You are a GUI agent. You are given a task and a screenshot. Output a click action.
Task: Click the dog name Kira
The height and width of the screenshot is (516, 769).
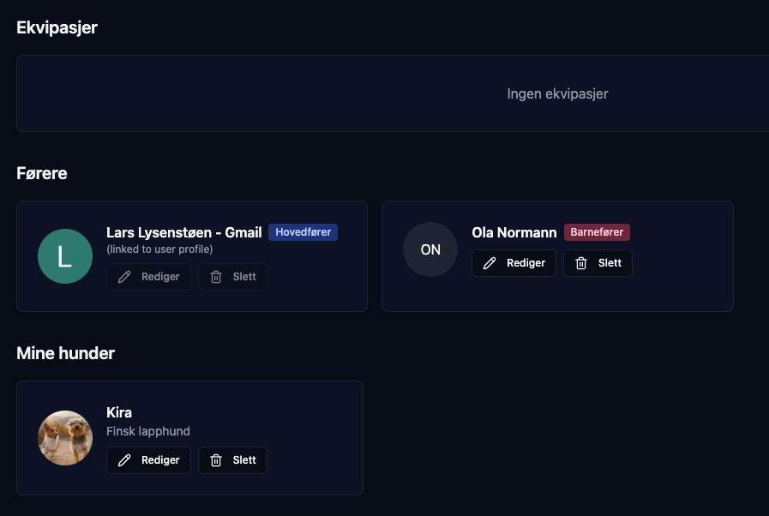[119, 412]
